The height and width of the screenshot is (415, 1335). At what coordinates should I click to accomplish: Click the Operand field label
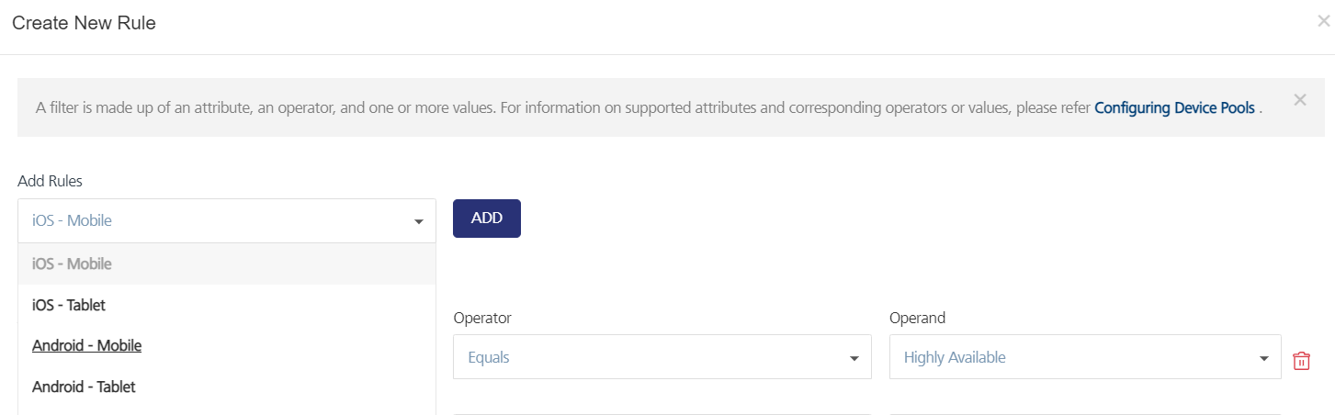(x=917, y=318)
